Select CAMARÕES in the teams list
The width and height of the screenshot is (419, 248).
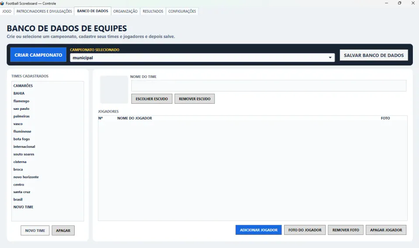coord(48,86)
